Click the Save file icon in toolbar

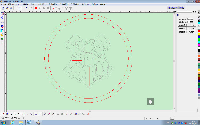(x=11, y=8)
